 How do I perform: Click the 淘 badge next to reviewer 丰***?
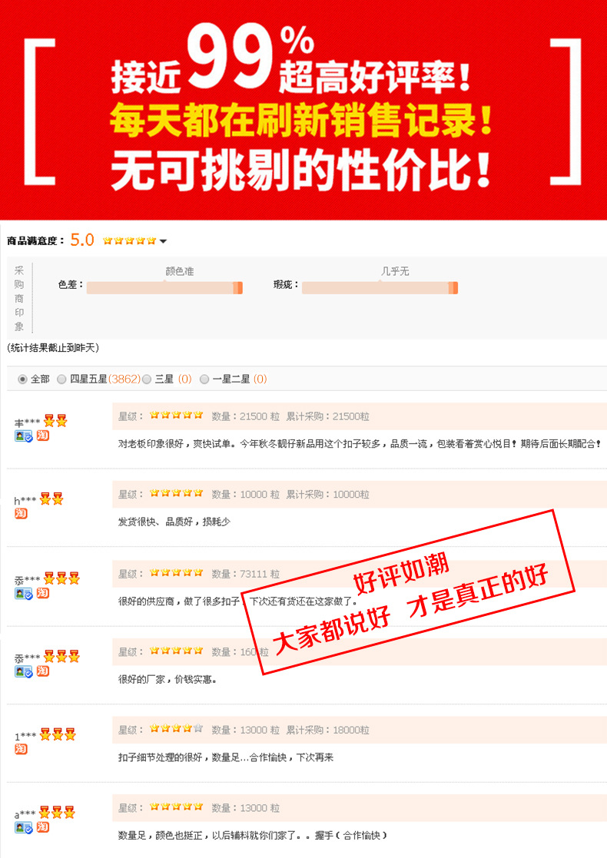pos(43,436)
